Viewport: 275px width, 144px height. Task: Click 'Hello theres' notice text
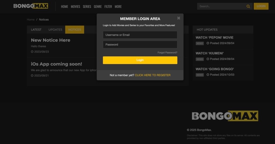coord(38,46)
